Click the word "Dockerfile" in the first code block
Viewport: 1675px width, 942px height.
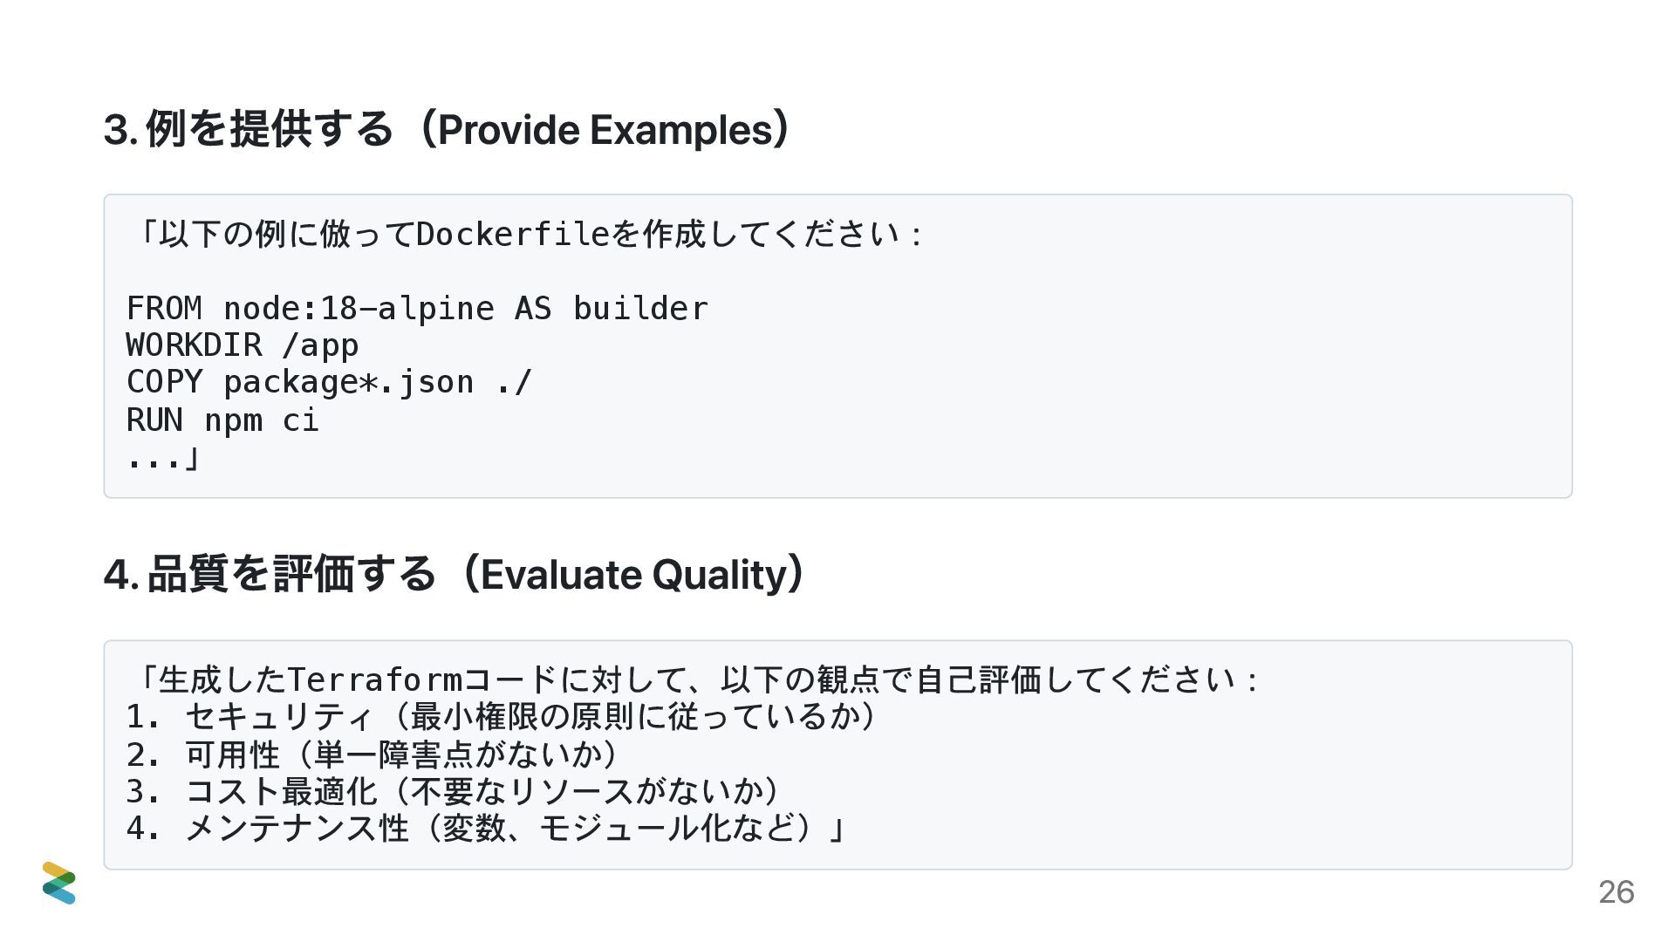(x=513, y=234)
